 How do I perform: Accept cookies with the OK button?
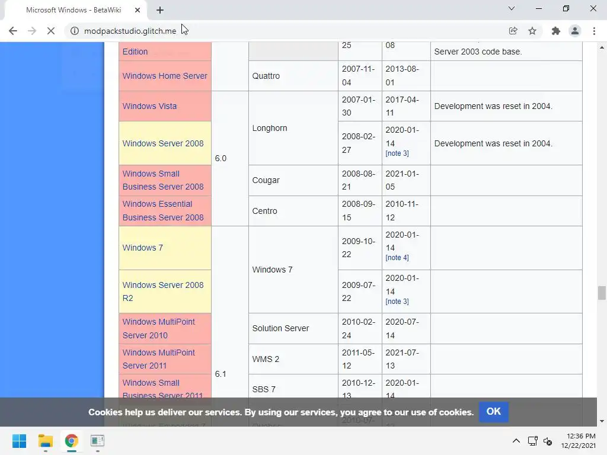(494, 412)
